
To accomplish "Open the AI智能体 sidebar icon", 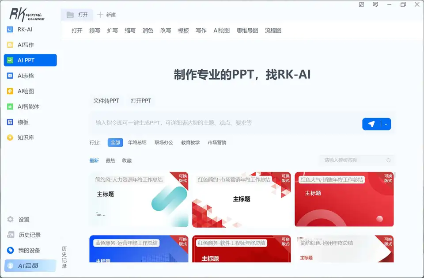I will tap(10, 107).
